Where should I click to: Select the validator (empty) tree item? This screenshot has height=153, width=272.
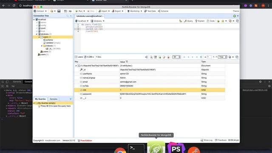pos(52,43)
